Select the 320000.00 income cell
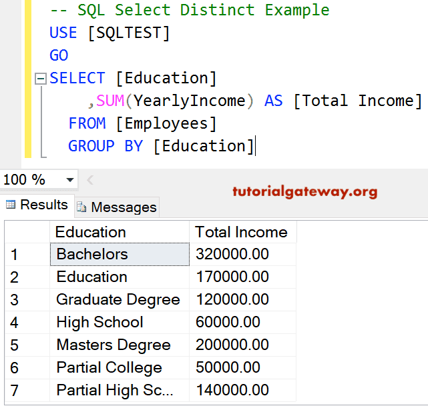 [x=242, y=255]
